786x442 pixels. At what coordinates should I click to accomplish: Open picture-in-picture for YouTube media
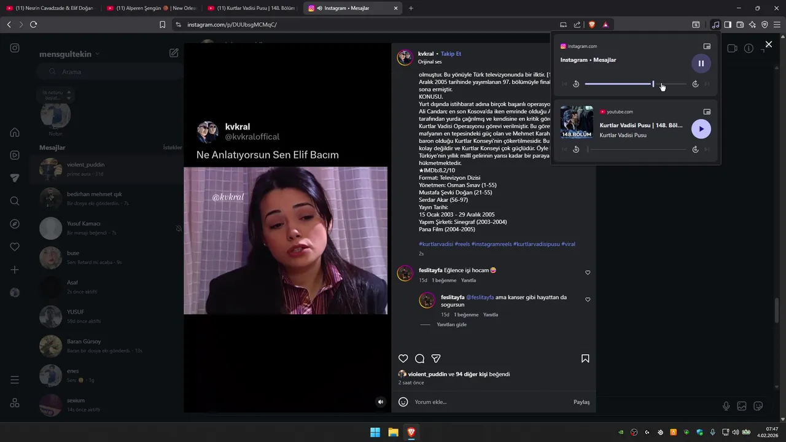[x=707, y=112]
